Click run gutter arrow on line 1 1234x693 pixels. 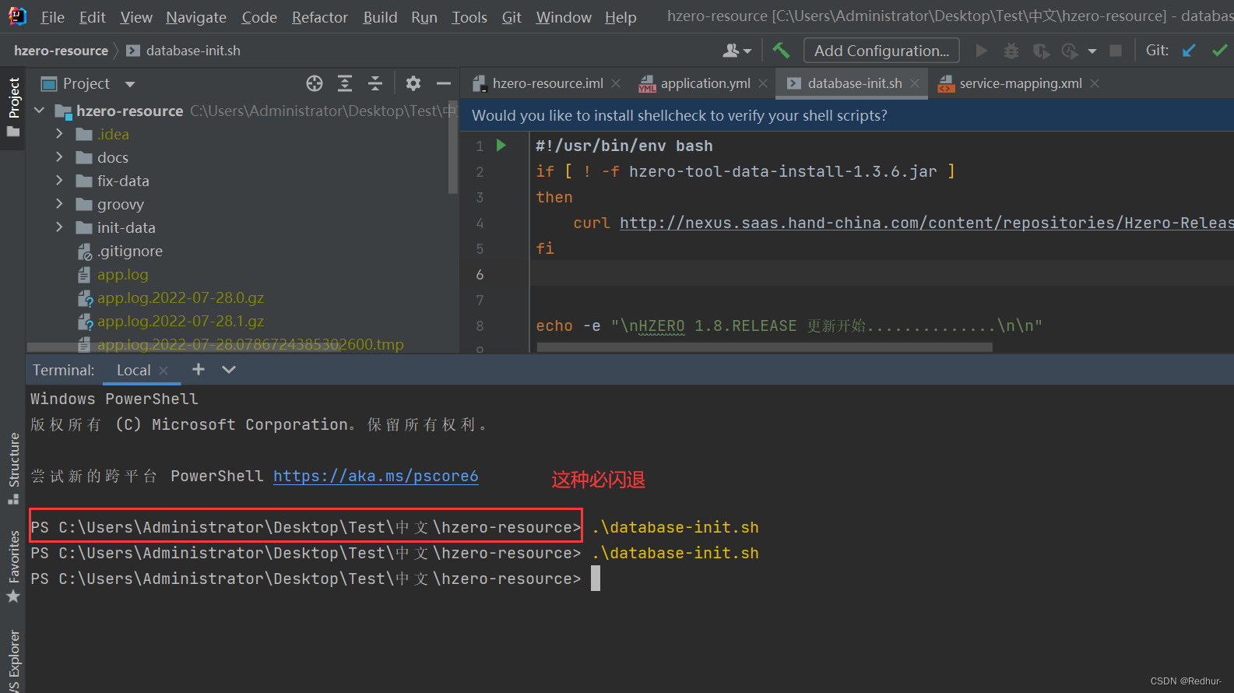tap(501, 146)
